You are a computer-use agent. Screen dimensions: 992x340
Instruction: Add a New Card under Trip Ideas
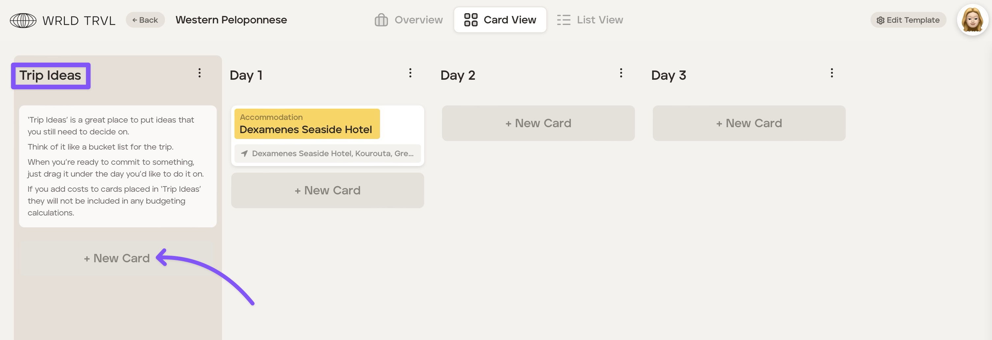click(x=117, y=258)
